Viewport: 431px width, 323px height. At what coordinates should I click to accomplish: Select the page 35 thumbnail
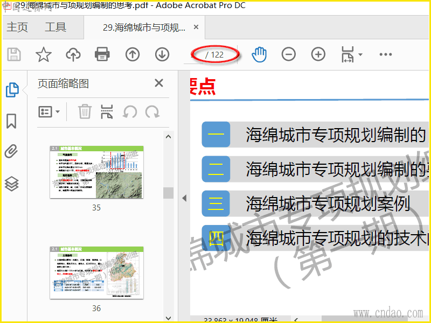(96, 172)
